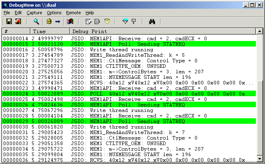The height and width of the screenshot is (164, 265).
Task: Select row 00000023 Receive cmd = 2
Action: (129, 88)
